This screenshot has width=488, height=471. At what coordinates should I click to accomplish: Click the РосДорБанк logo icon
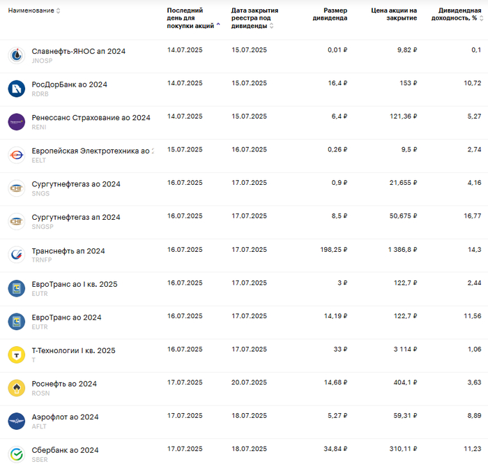click(16, 89)
